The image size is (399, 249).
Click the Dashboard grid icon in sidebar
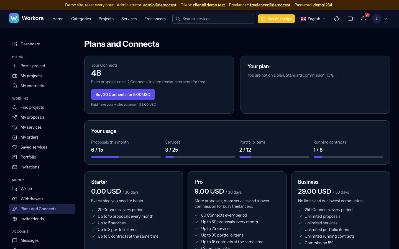coord(15,44)
